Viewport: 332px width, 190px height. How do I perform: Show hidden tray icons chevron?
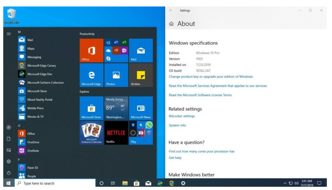pos(285,183)
